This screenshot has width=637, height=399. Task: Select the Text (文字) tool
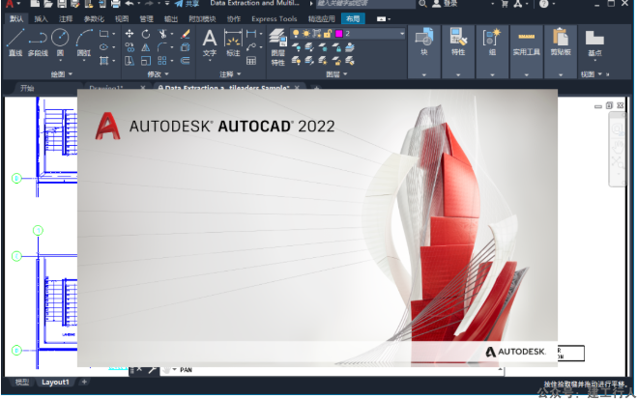tap(210, 43)
